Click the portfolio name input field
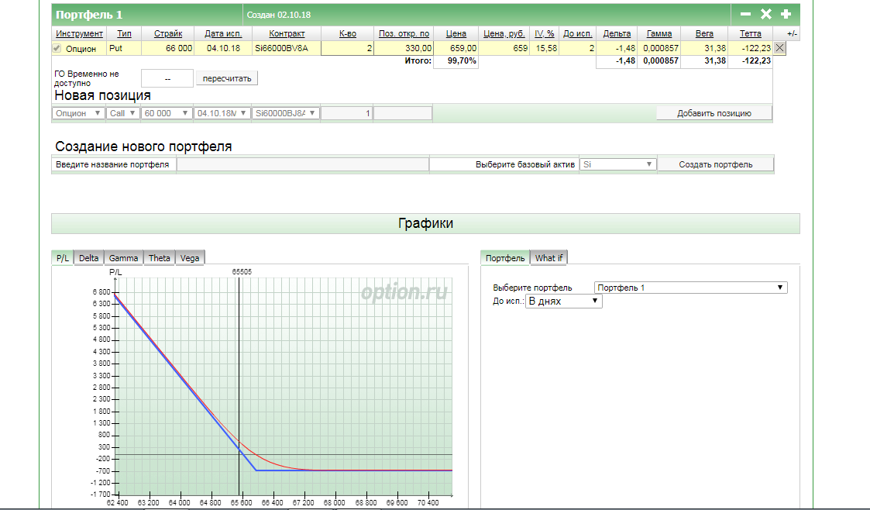Screen dimensions: 870x510 [x=302, y=164]
